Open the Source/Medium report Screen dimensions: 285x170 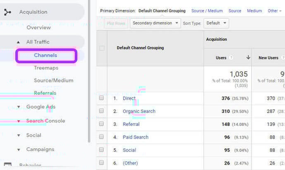54,80
